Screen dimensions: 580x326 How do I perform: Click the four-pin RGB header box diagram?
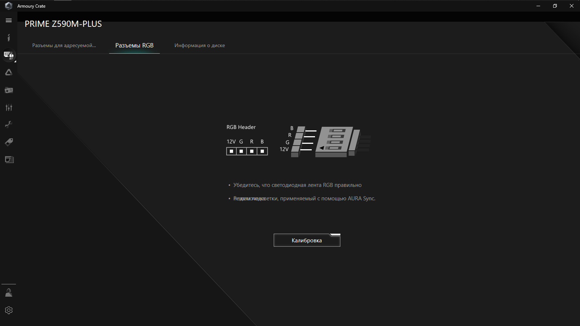[x=247, y=151]
